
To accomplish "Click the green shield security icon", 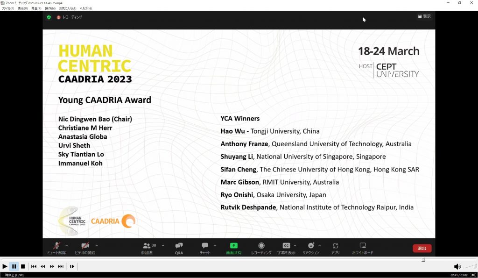I will point(49,17).
